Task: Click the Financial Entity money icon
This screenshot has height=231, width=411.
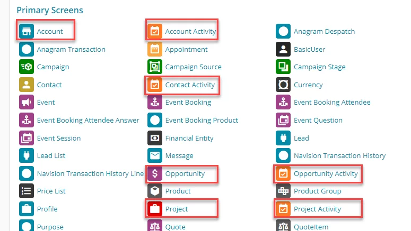Action: (x=155, y=138)
